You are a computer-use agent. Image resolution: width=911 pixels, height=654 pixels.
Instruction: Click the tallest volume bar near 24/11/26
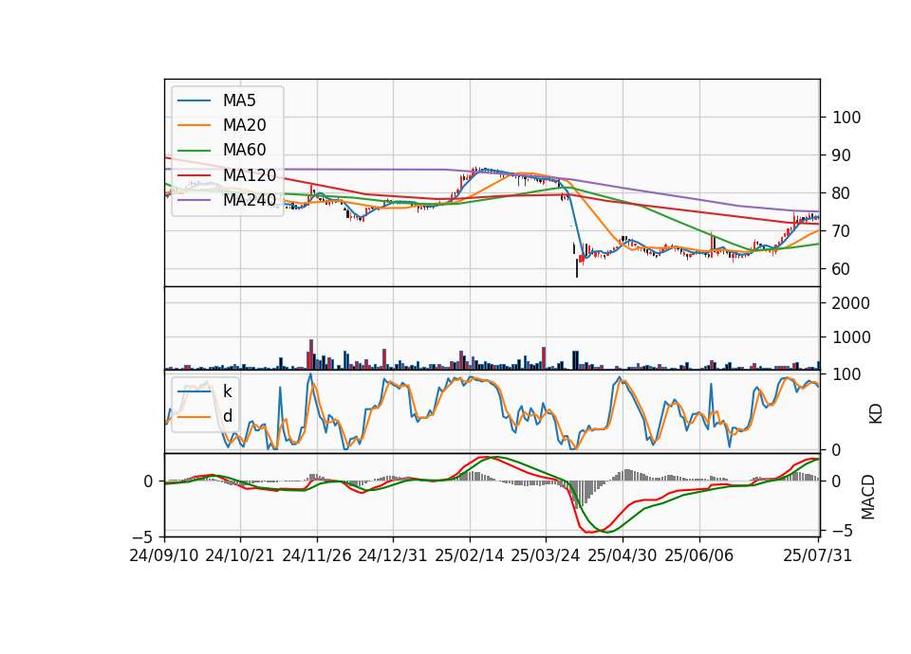pos(311,354)
